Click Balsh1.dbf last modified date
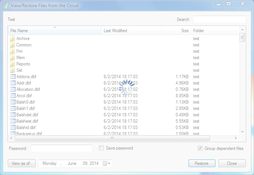This screenshot has width=254, height=175. pos(120,108)
